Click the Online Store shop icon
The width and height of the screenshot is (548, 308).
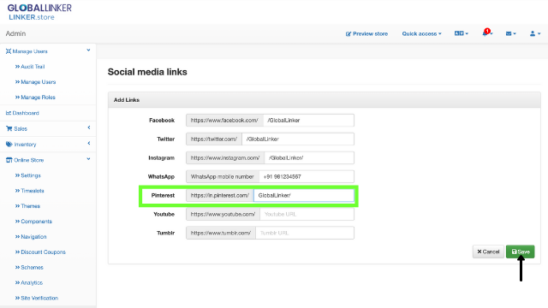coord(9,160)
